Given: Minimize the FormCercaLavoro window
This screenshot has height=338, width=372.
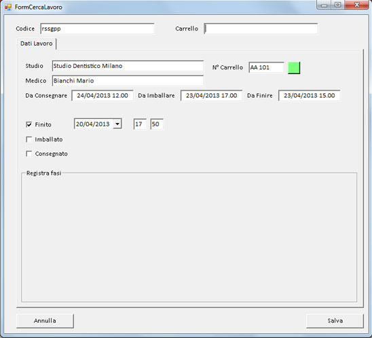Looking at the screenshot, I should [324, 5].
